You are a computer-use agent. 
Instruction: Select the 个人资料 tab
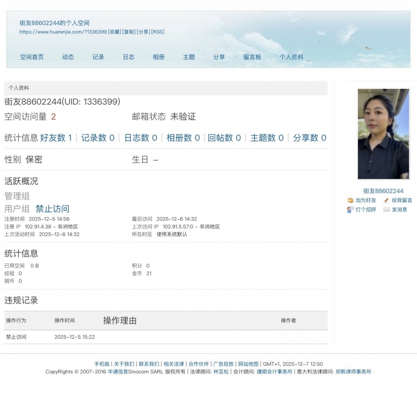292,57
